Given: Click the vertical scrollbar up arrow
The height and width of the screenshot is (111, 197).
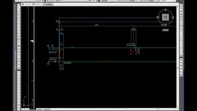Looking at the screenshot, I should click(x=178, y=8).
